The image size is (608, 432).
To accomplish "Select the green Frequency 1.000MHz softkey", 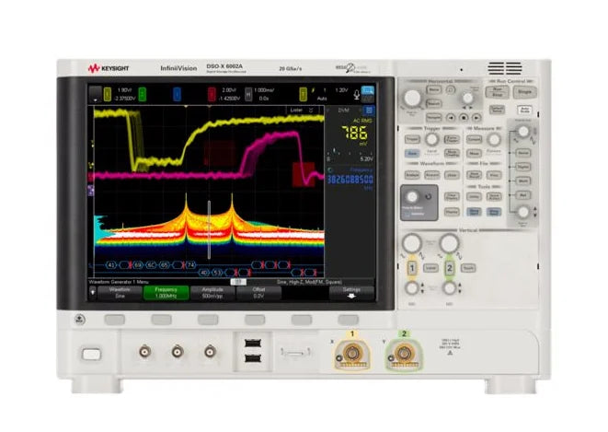I will point(166,293).
